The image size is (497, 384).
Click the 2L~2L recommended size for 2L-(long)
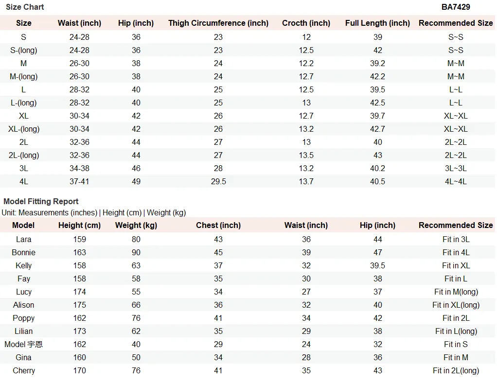(x=456, y=155)
